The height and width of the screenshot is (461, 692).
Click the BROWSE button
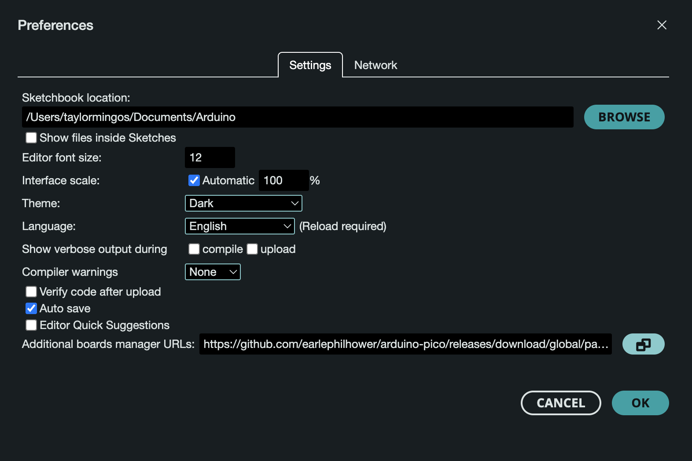coord(624,117)
